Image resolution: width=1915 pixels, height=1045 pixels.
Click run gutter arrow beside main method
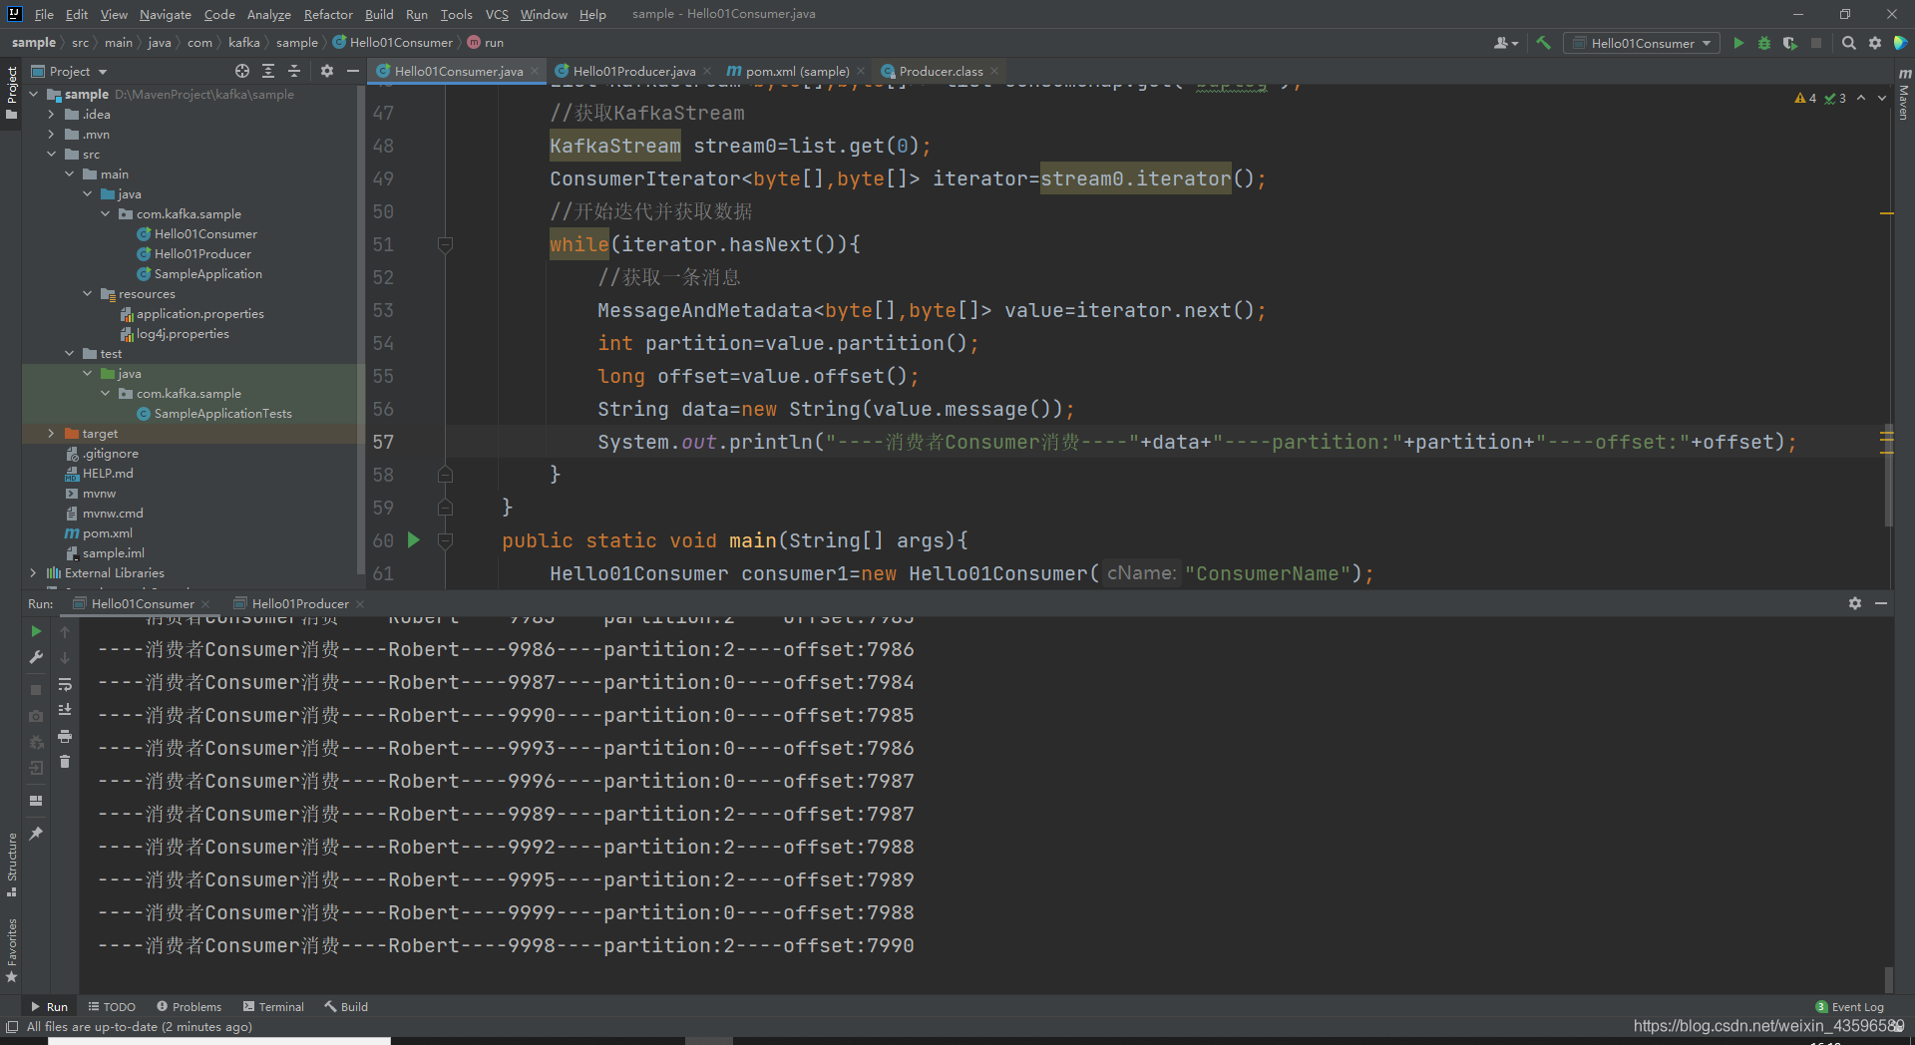point(414,539)
